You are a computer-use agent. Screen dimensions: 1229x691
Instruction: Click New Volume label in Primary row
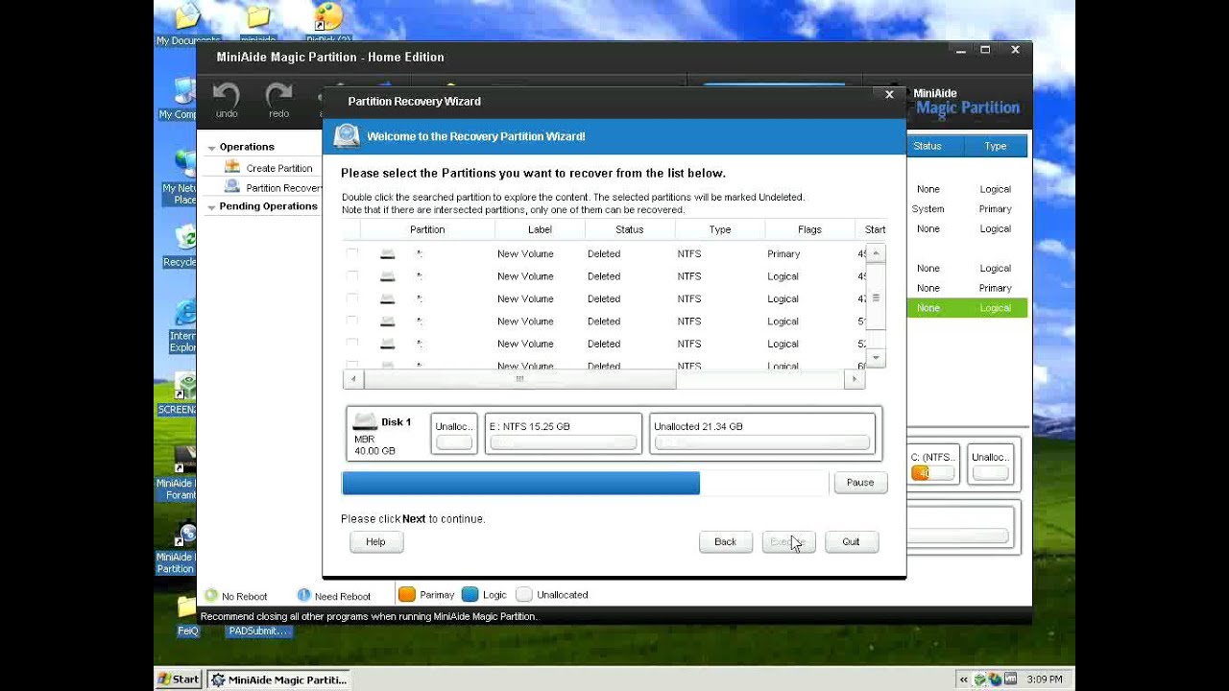point(525,254)
